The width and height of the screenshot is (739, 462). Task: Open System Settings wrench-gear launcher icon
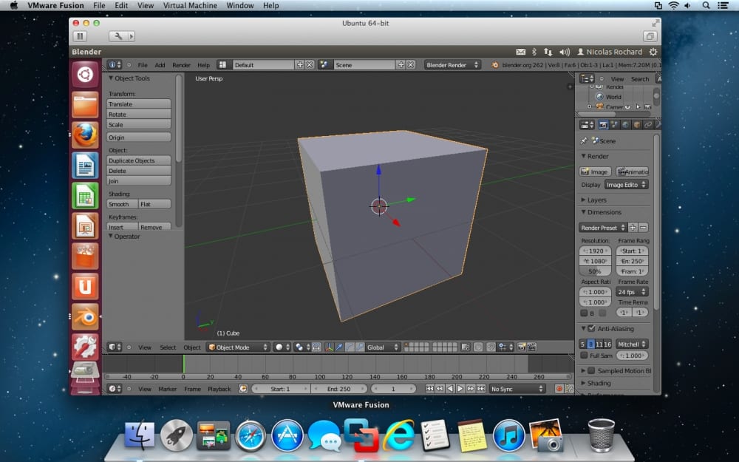coord(85,347)
